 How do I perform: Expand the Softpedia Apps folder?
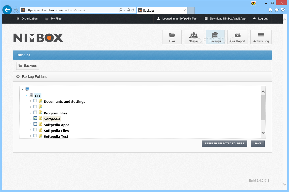[30, 125]
